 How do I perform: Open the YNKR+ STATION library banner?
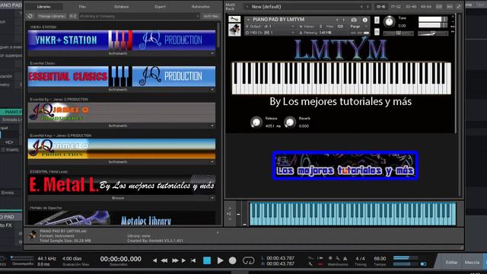click(122, 40)
